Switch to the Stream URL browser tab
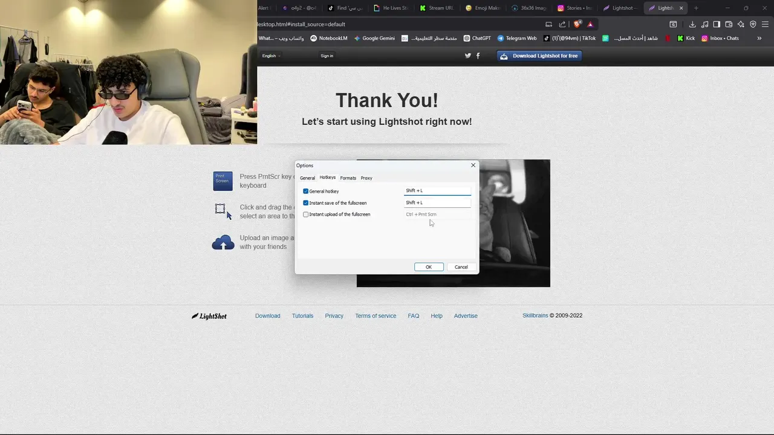 pyautogui.click(x=435, y=8)
